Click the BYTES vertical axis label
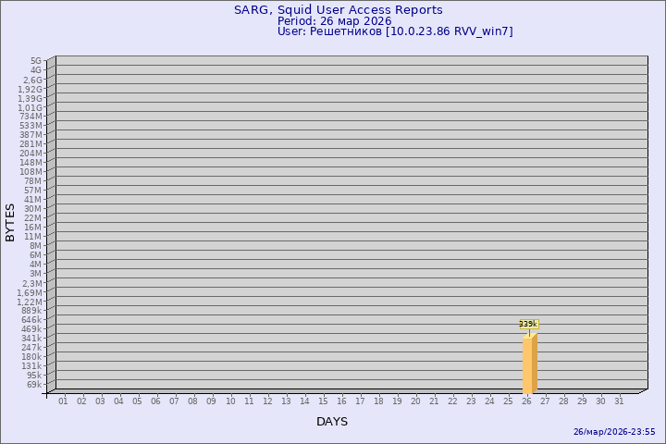The width and height of the screenshot is (666, 444). pyautogui.click(x=10, y=222)
